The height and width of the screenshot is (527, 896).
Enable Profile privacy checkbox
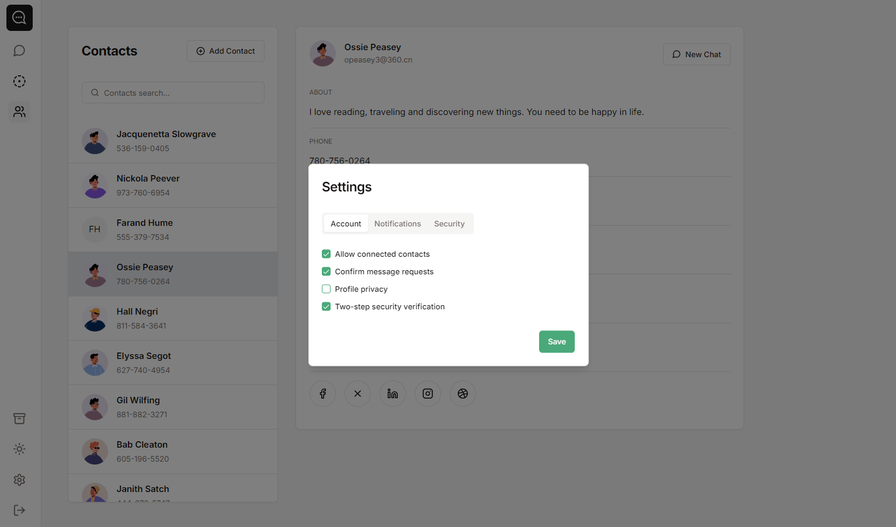(326, 289)
